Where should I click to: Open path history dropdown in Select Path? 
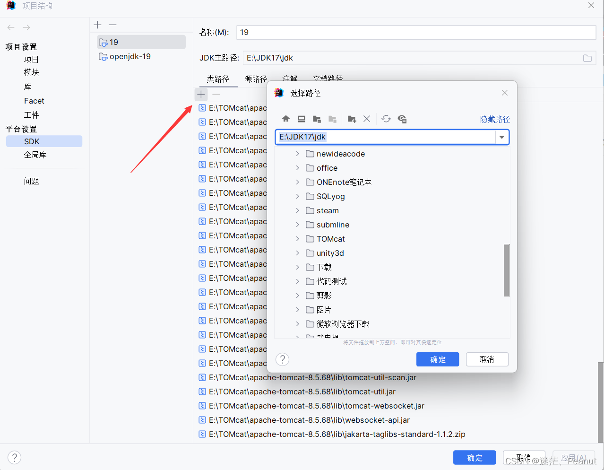pos(502,137)
